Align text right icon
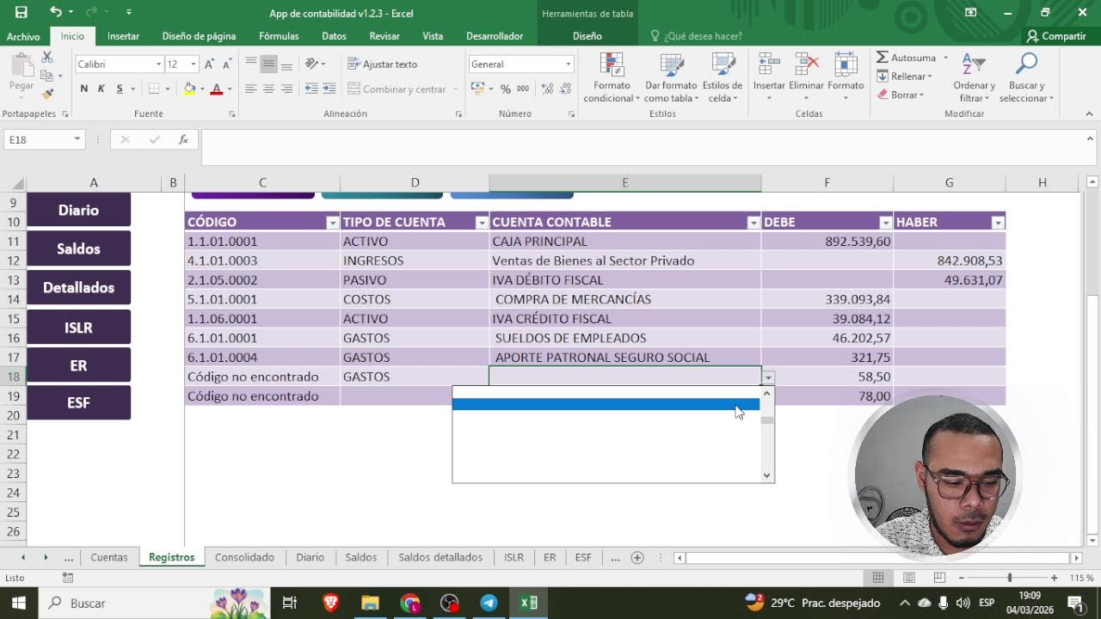 286,89
